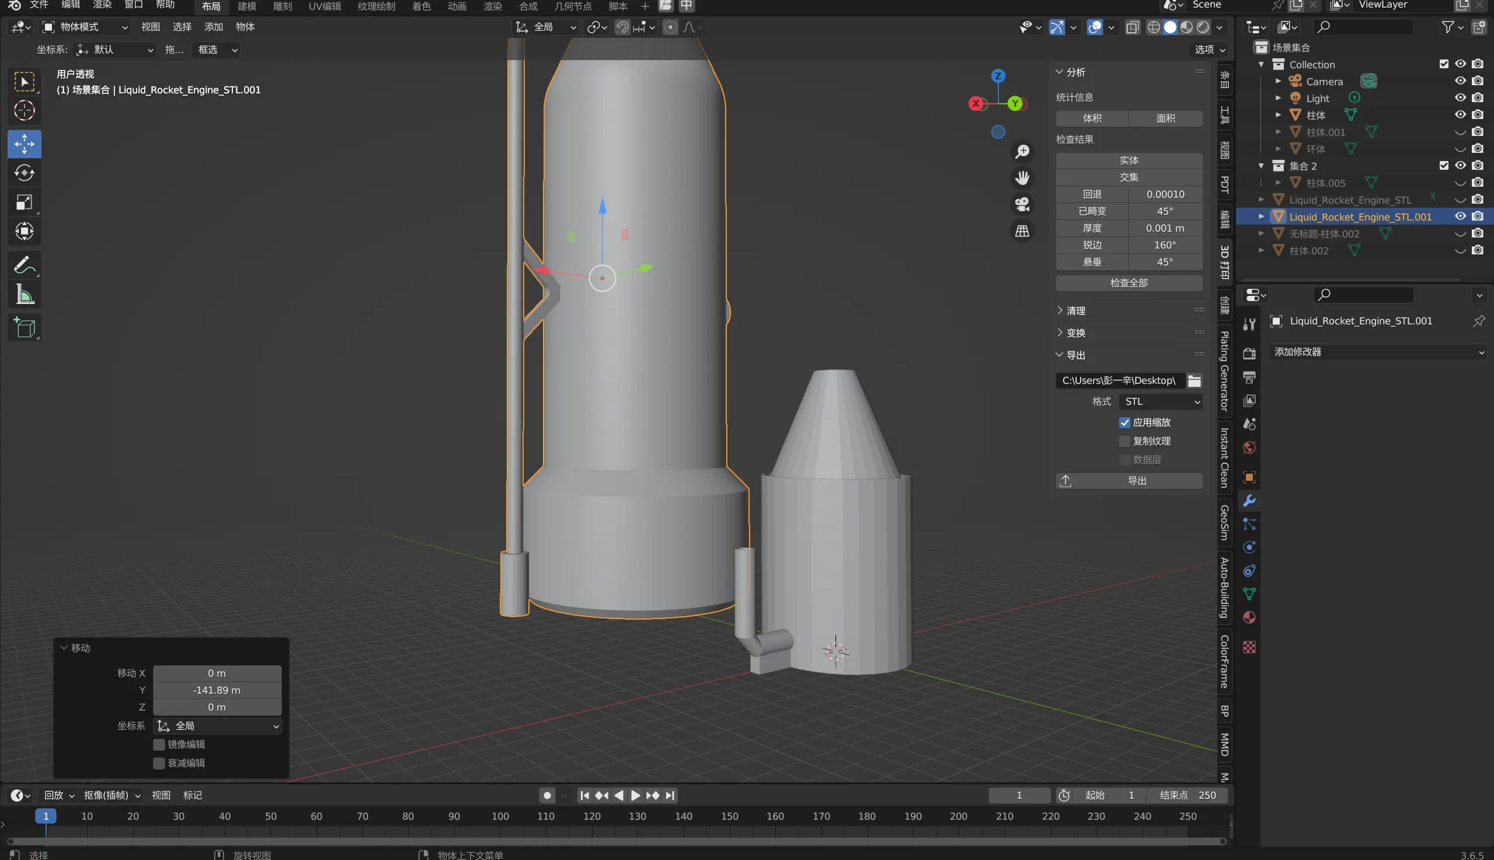
Task: Switch perspective/orthographic grid icon
Action: (1022, 231)
